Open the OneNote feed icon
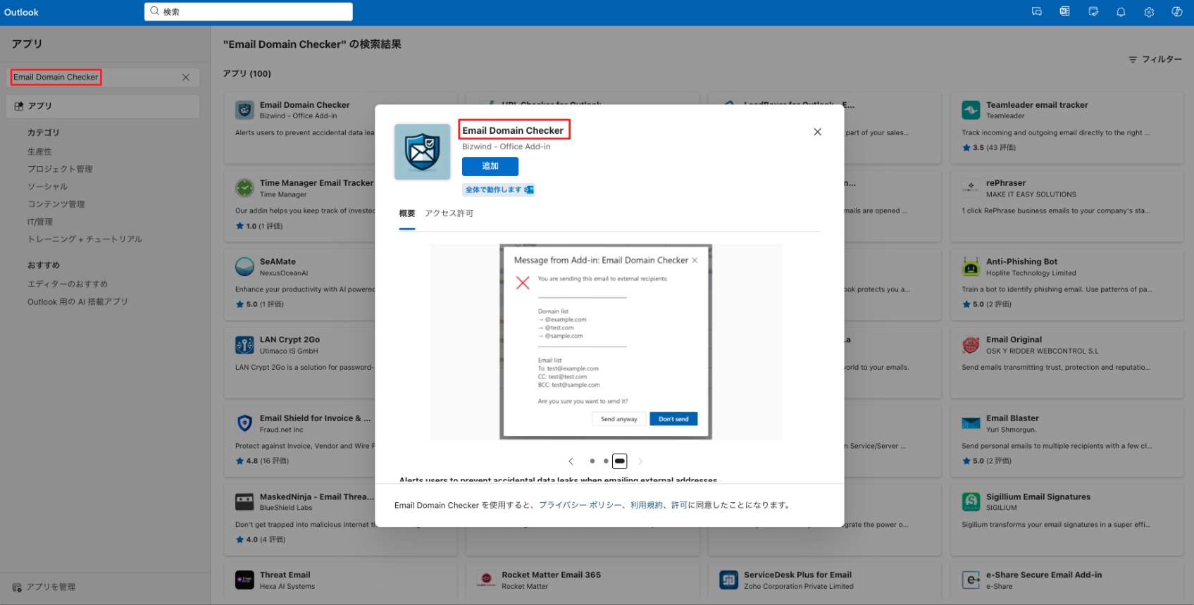Image resolution: width=1194 pixels, height=605 pixels. pyautogui.click(x=1064, y=12)
